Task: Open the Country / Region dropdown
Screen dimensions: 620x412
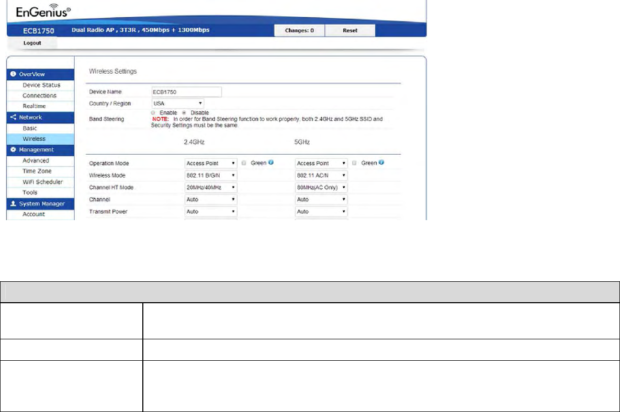Action: click(x=178, y=104)
